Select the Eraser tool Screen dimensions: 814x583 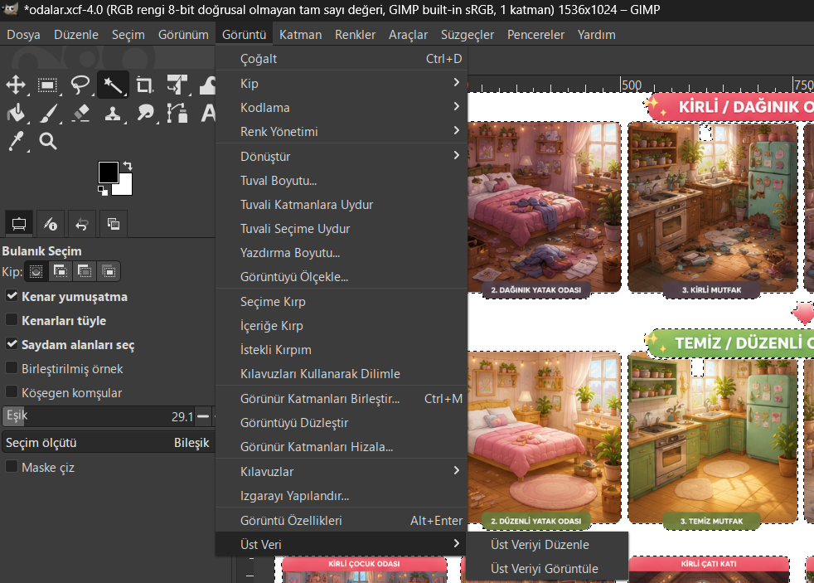(80, 113)
